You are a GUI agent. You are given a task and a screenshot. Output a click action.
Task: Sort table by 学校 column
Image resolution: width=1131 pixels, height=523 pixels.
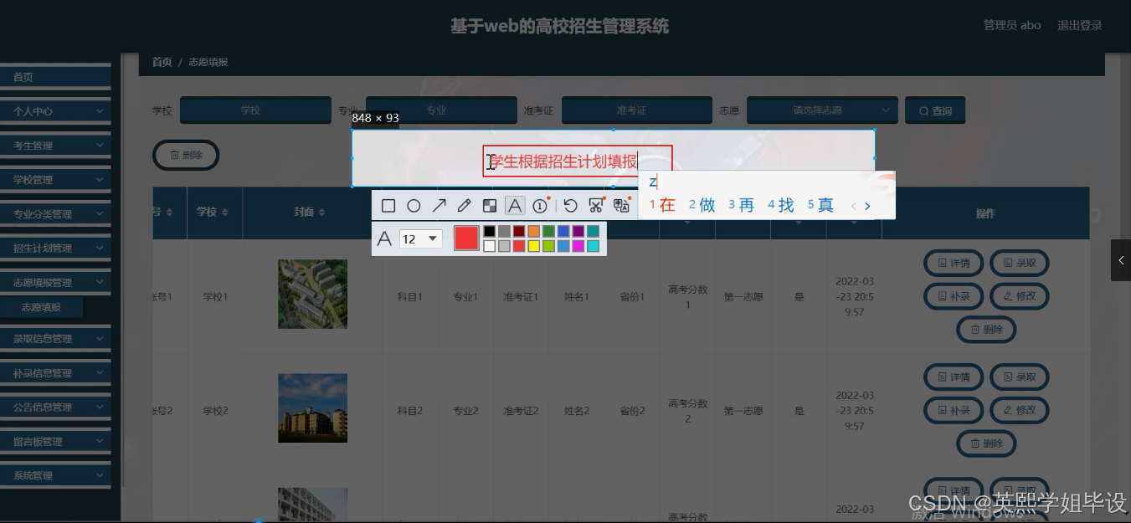coord(214,213)
